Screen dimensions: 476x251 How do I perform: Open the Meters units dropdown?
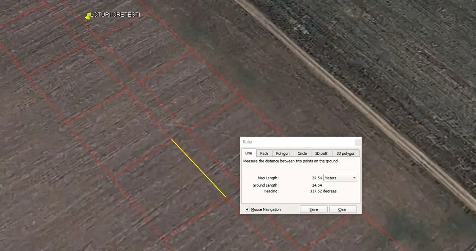coord(341,178)
